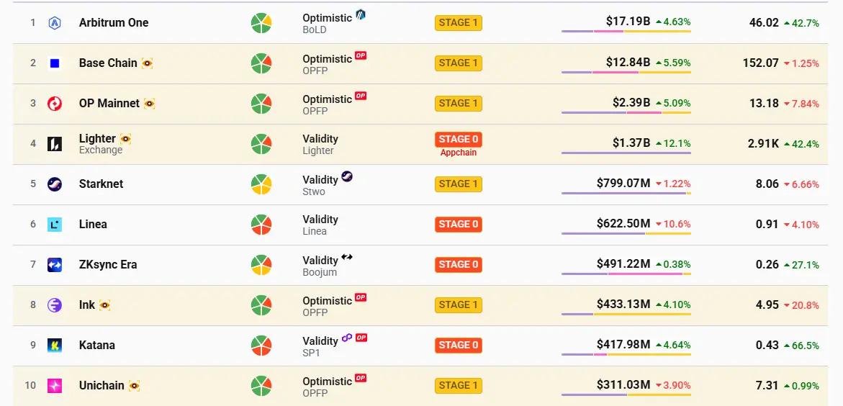The width and height of the screenshot is (843, 406).
Task: Click the OP stack badge beside OP Mainnet
Action: tap(361, 96)
